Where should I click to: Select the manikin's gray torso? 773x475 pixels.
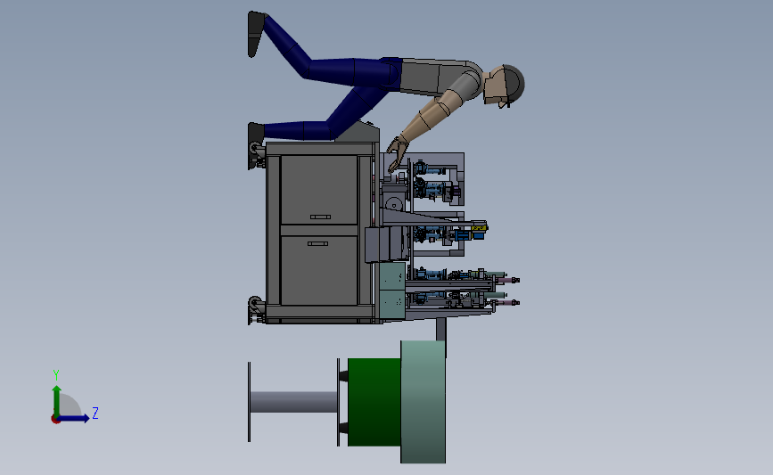click(436, 77)
